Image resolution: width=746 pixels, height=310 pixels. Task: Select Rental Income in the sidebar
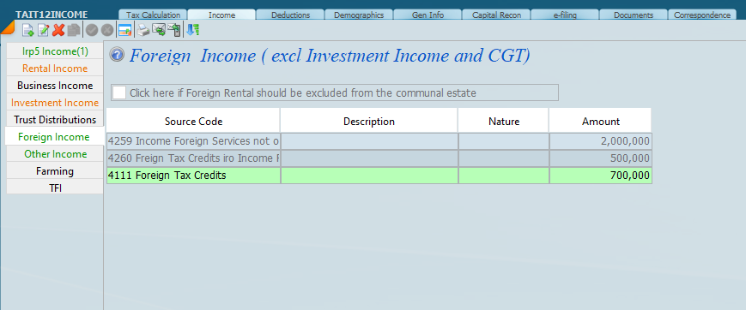pyautogui.click(x=55, y=69)
